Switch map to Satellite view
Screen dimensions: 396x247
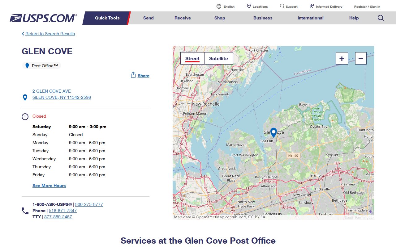coord(218,58)
